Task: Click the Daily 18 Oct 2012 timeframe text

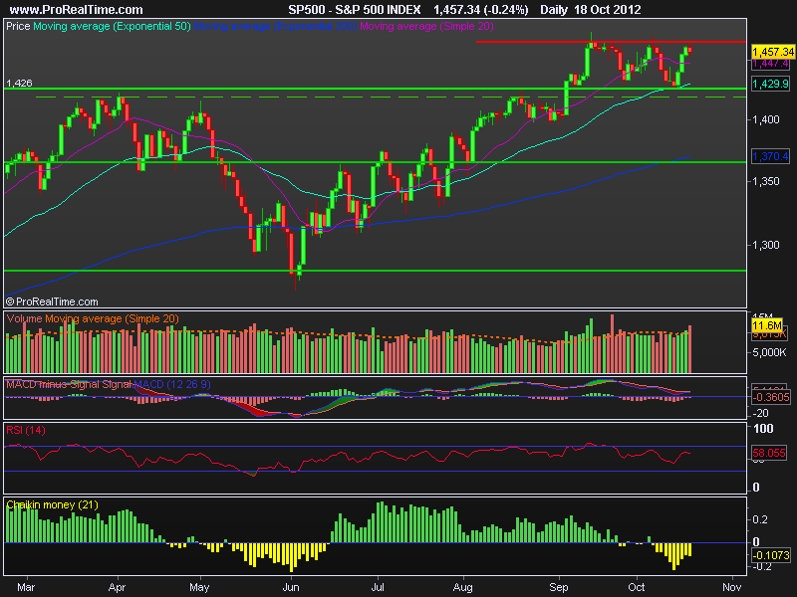Action: tap(590, 9)
